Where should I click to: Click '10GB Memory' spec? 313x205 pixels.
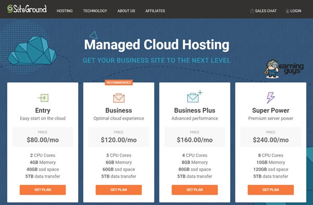tap(271, 162)
